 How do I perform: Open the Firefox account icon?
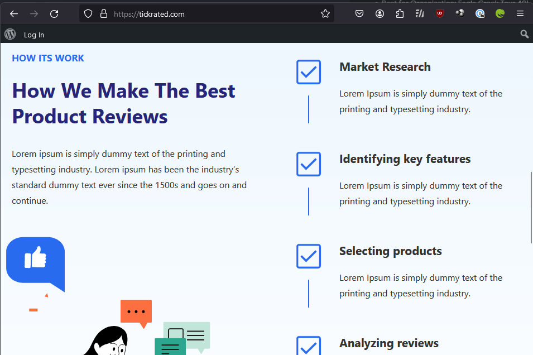coord(380,14)
